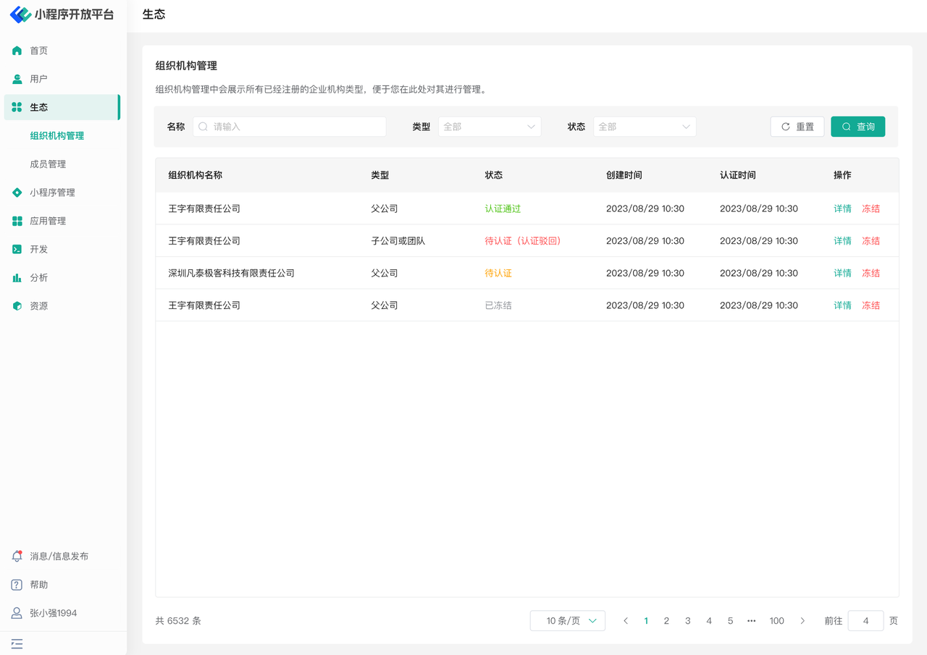Go to next page with right arrow

tap(802, 621)
